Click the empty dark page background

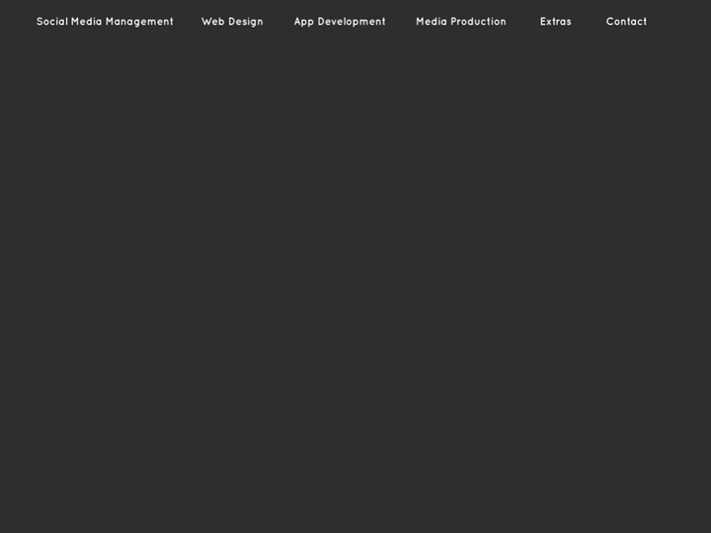coord(355,296)
